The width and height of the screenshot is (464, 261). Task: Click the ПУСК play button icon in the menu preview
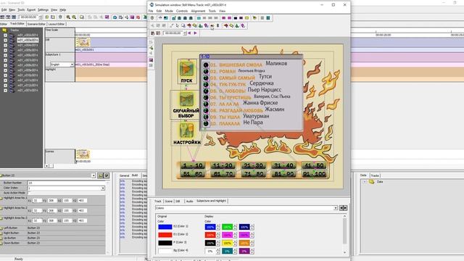187,69
